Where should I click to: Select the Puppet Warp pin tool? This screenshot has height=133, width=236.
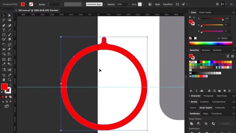pyautogui.click(x=10, y=49)
